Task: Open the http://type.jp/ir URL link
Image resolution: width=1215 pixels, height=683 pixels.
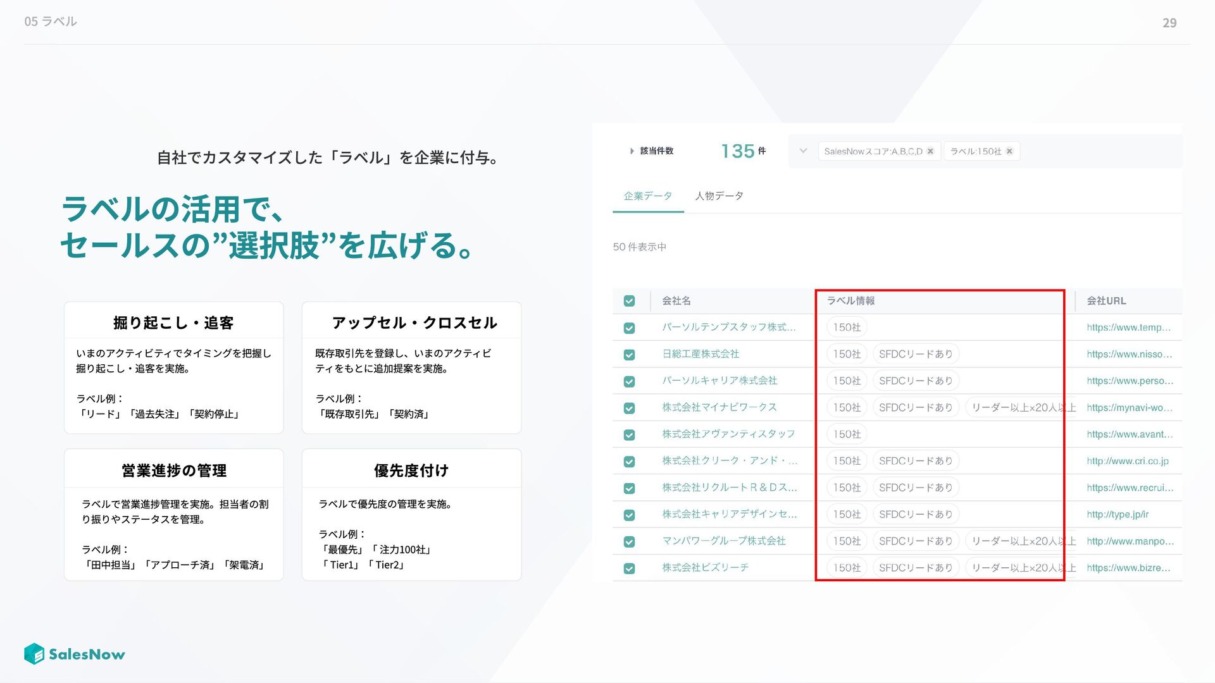Action: pos(1118,514)
